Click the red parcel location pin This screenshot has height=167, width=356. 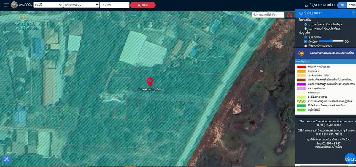click(150, 81)
